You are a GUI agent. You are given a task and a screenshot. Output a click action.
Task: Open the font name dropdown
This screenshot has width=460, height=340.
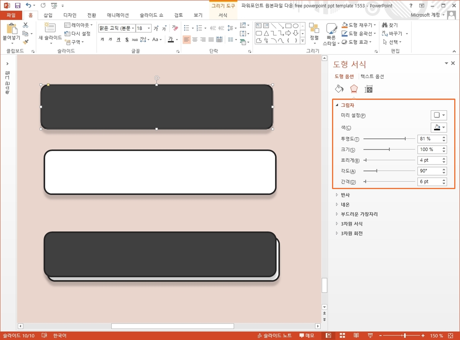point(133,28)
